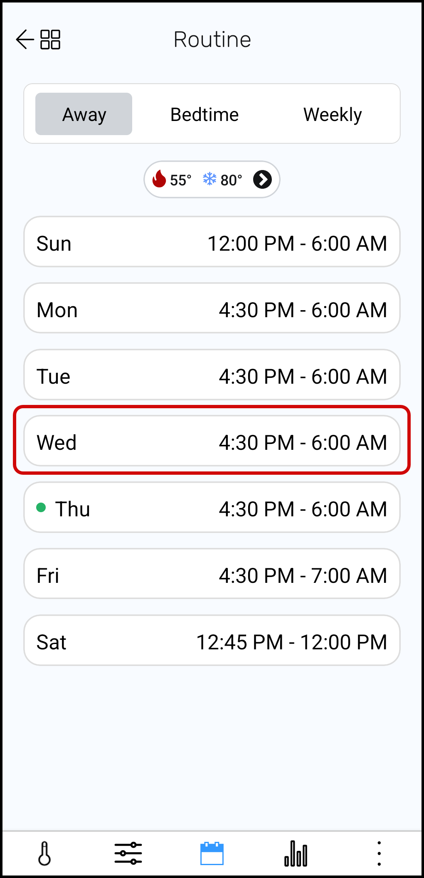The image size is (424, 878).
Task: Open Sunday away schedule row
Action: pos(212,242)
